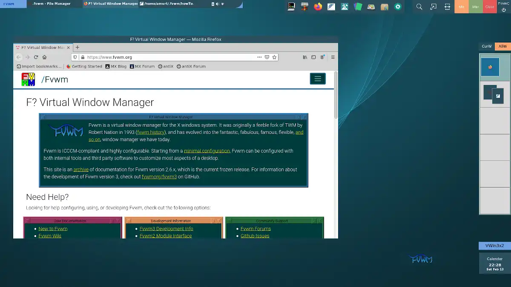The width and height of the screenshot is (511, 287).
Task: Bookmark this page with star
Action: tap(274, 57)
